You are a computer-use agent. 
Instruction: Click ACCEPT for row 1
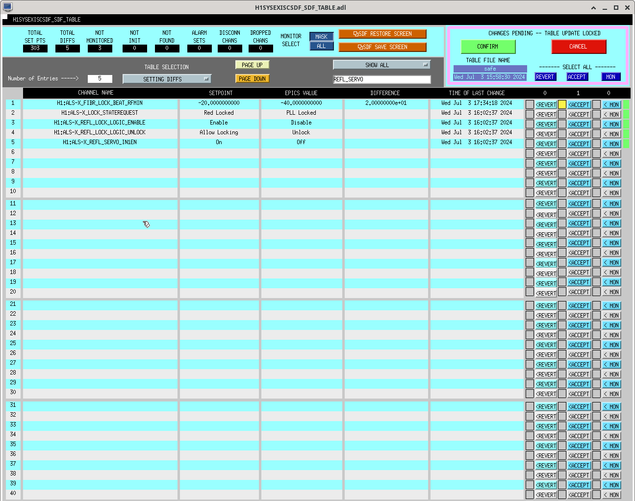point(579,105)
